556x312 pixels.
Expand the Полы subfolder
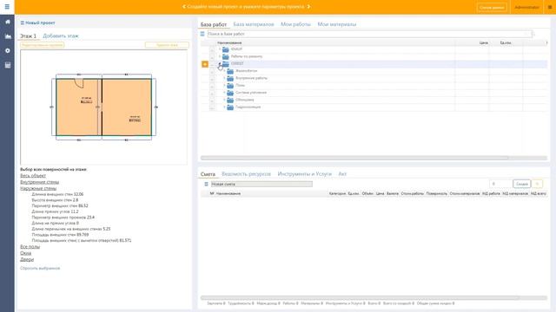224,86
